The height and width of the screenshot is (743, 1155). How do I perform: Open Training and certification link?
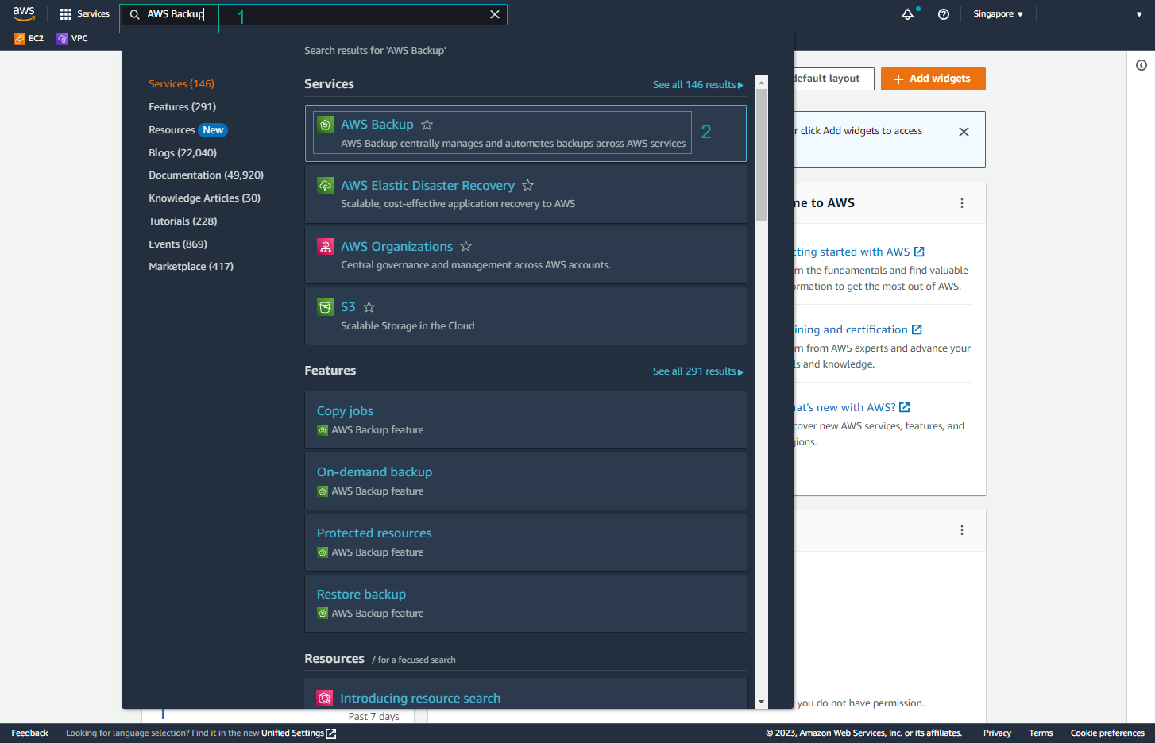coord(857,329)
